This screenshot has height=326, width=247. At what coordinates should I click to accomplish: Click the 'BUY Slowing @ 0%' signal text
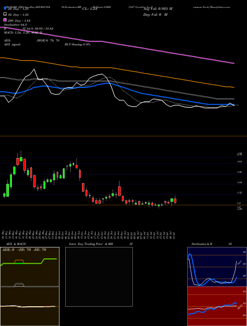coord(78,44)
